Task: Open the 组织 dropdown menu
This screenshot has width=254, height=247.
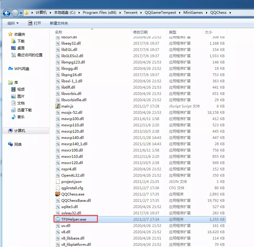Action: tap(13, 23)
